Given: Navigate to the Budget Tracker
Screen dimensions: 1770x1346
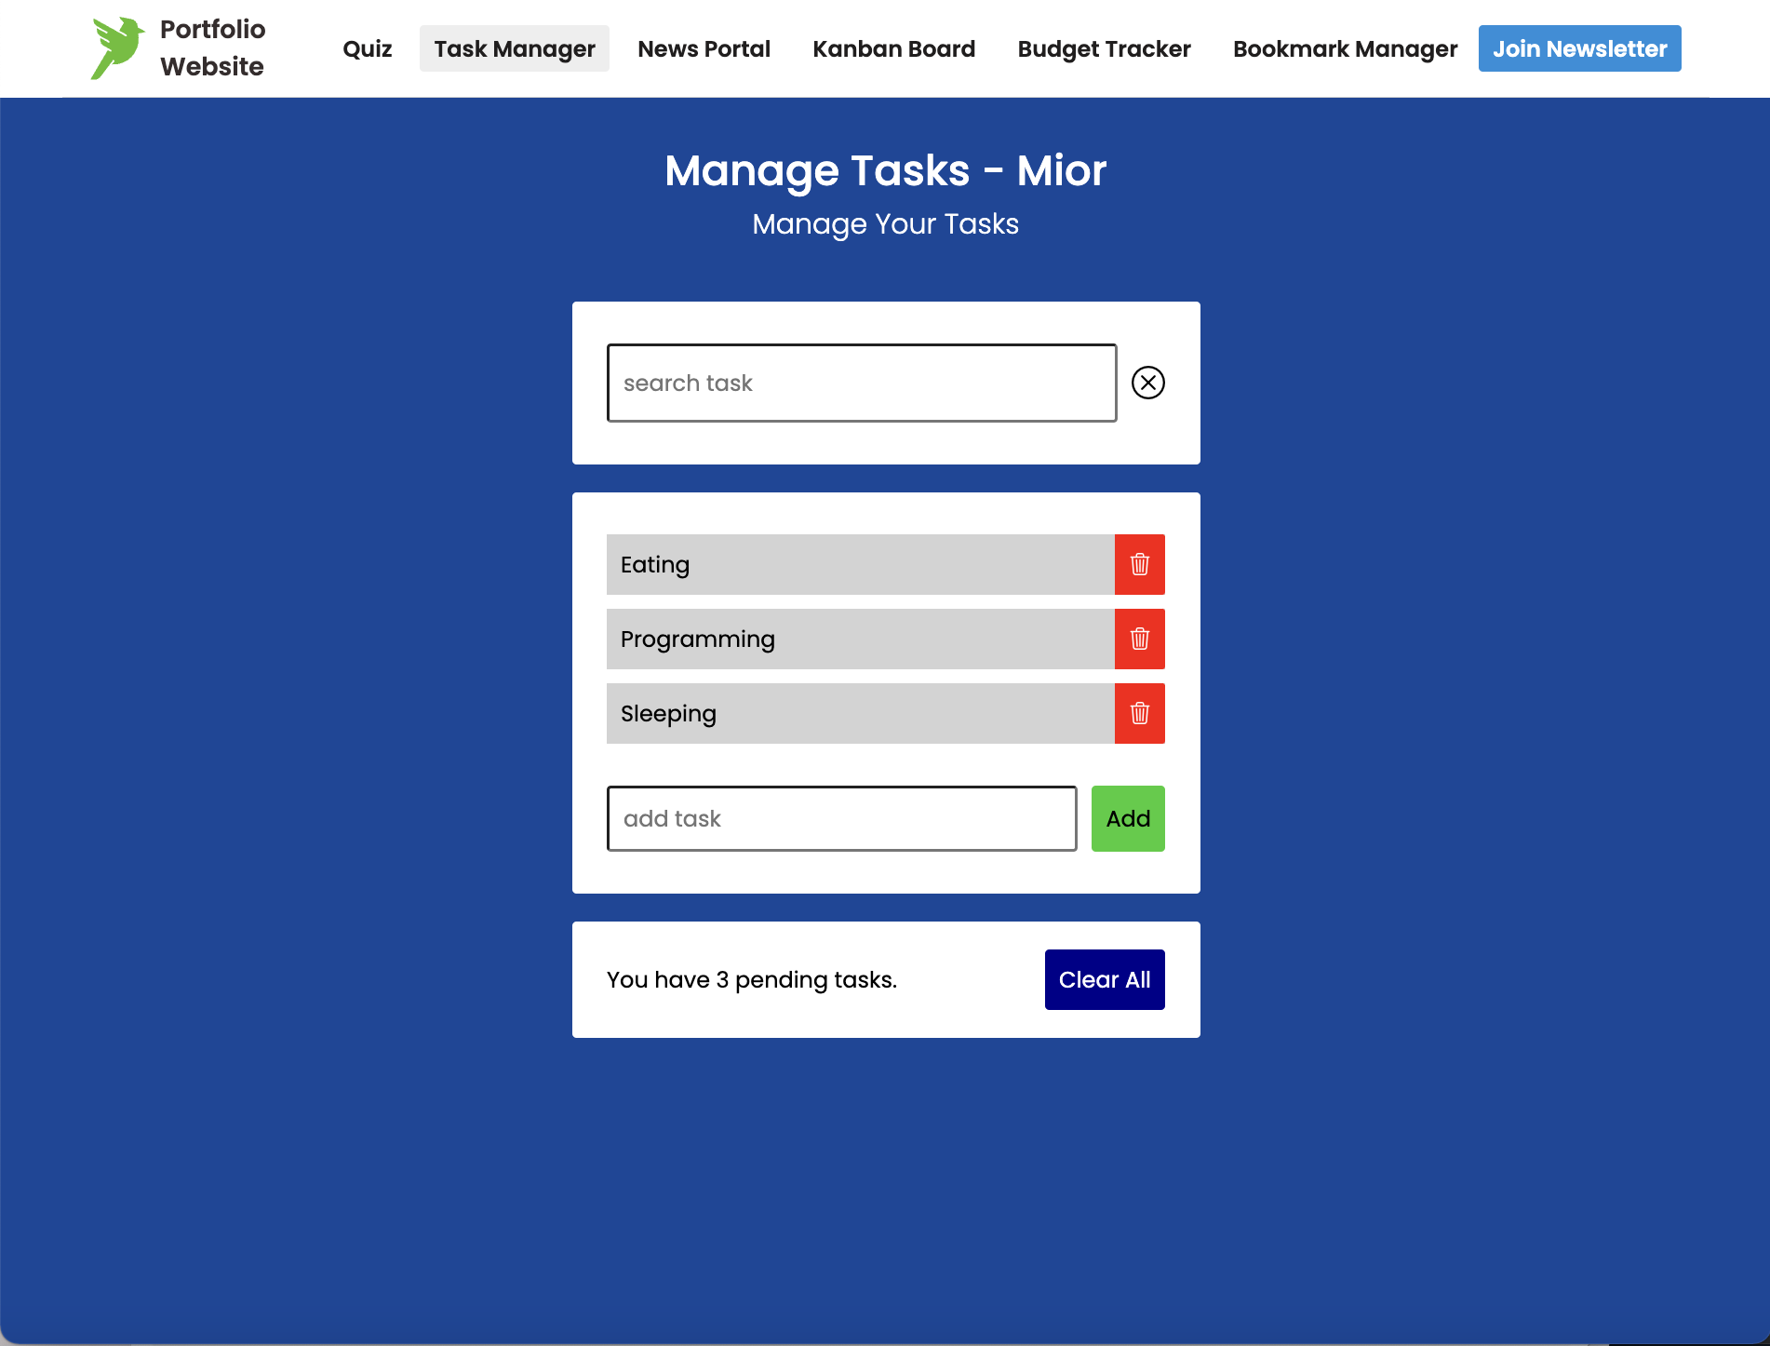Looking at the screenshot, I should pos(1104,48).
